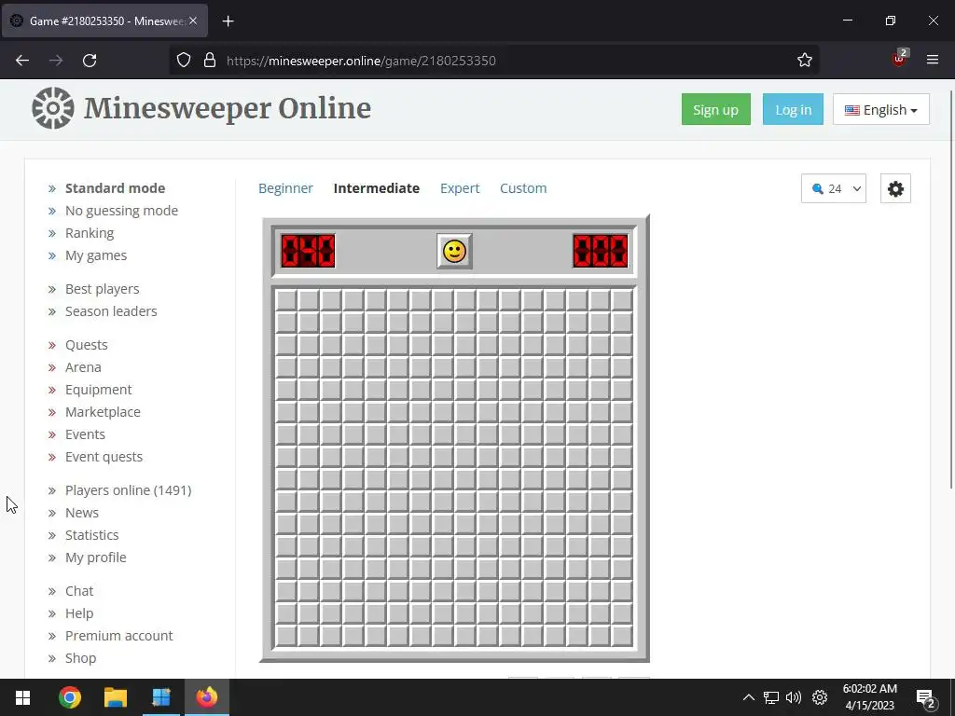The height and width of the screenshot is (716, 955).
Task: Open the Arena page
Action: (83, 367)
